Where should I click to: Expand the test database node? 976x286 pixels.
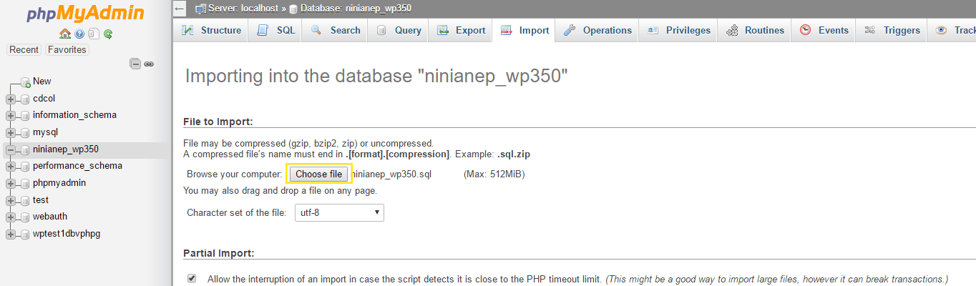[11, 200]
